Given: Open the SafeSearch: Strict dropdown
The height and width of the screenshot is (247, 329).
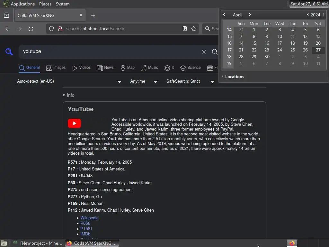Looking at the screenshot, I should [x=190, y=81].
